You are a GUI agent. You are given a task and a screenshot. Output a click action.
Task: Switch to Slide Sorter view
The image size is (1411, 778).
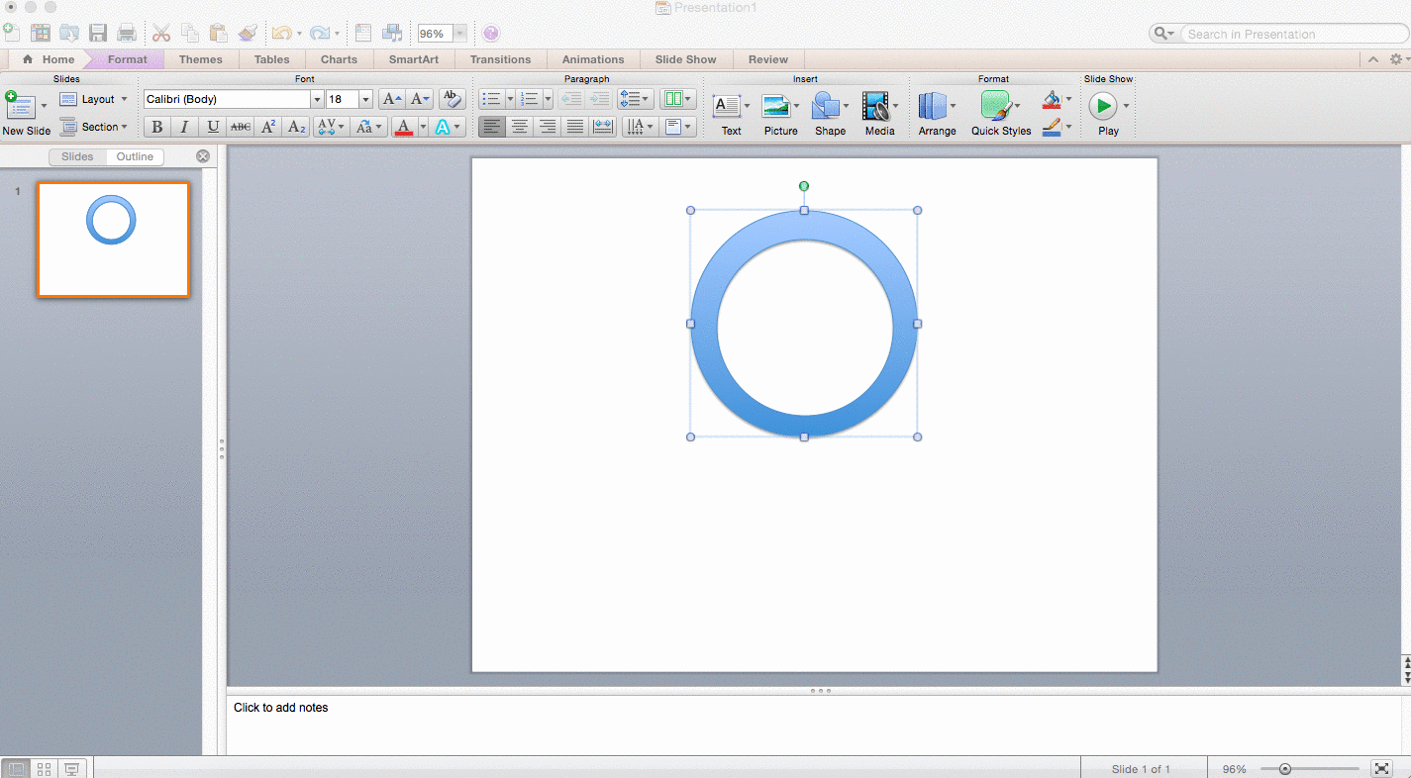[x=44, y=768]
